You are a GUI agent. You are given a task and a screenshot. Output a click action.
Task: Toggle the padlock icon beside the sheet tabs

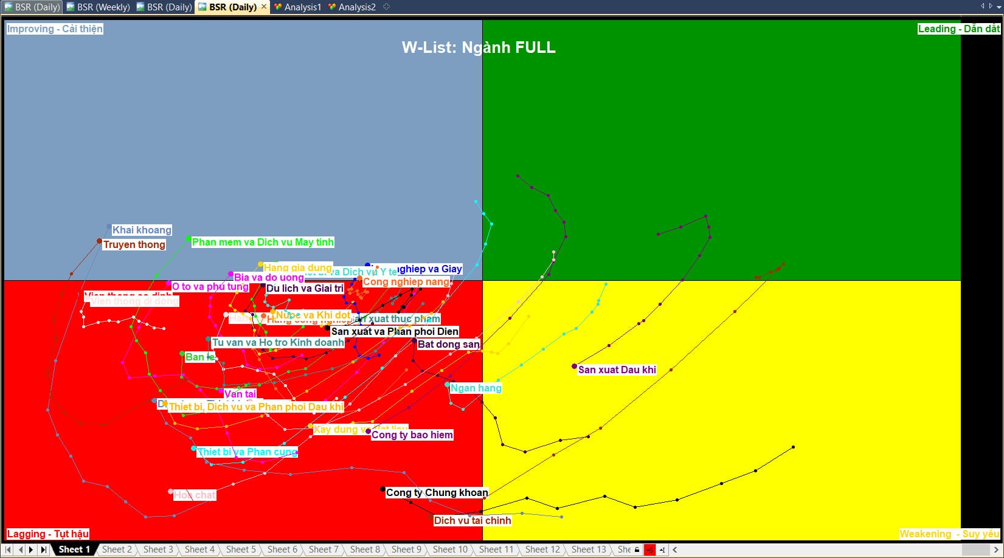pyautogui.click(x=637, y=549)
